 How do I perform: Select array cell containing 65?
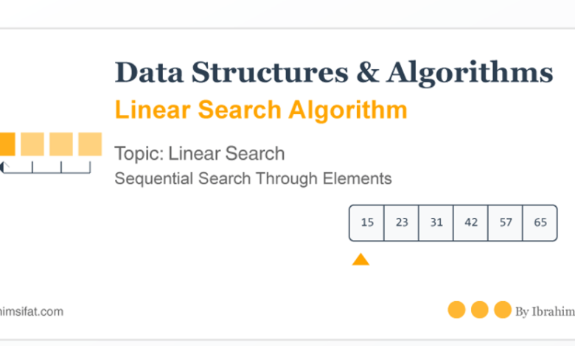[540, 222]
